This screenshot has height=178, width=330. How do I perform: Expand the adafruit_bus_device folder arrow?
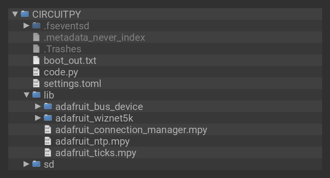pyautogui.click(x=38, y=106)
